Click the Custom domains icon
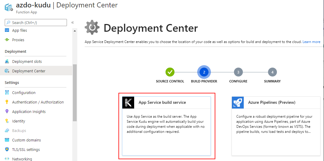 pos(7,140)
